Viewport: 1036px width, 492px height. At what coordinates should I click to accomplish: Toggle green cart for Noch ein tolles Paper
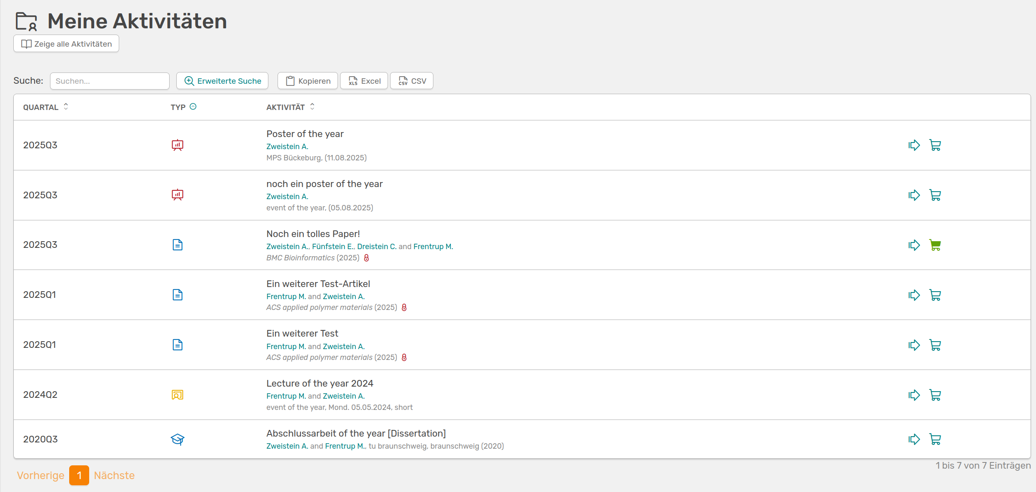(935, 245)
